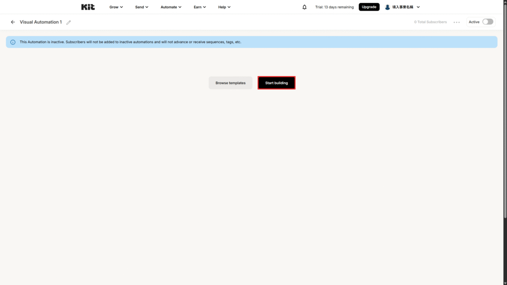Viewport: 507px width, 285px height.
Task: Click the Browse templates button
Action: coord(230,83)
